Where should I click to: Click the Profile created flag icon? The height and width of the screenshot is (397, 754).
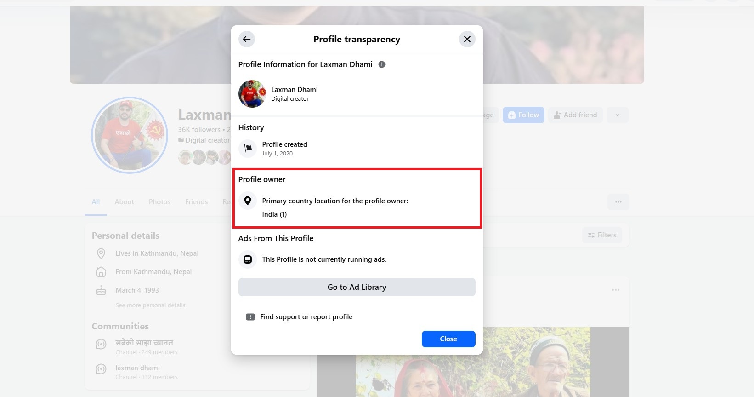(248, 148)
